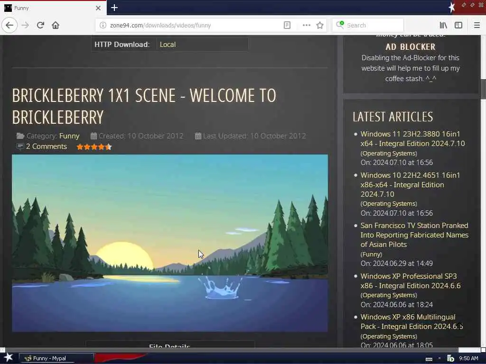Screen dimensions: 486x364
Task: Click the 9:50 AM clock
Action: click(468, 358)
